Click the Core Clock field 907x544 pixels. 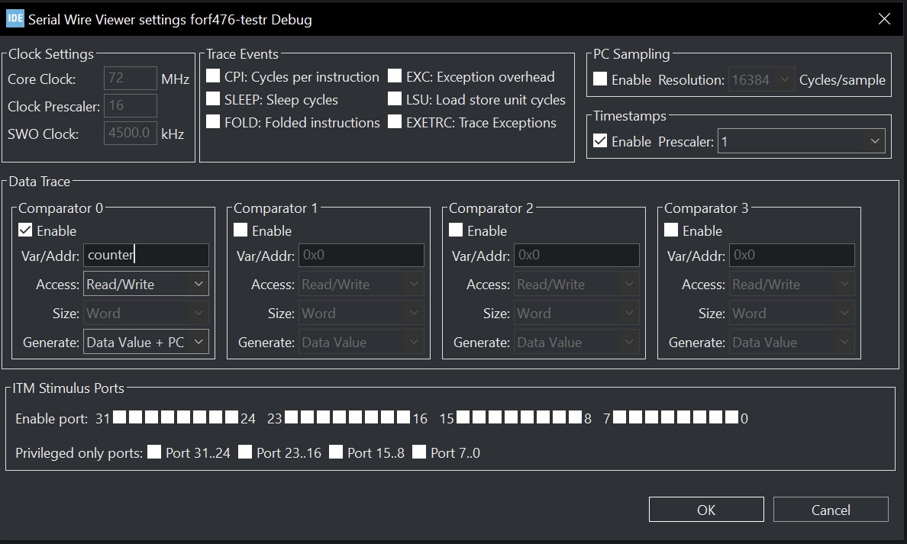pos(130,78)
